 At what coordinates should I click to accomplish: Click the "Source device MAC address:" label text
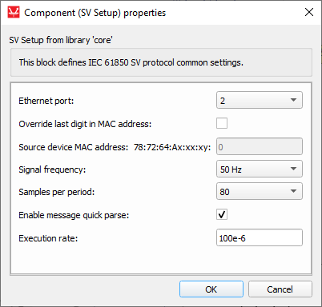pyautogui.click(x=74, y=147)
